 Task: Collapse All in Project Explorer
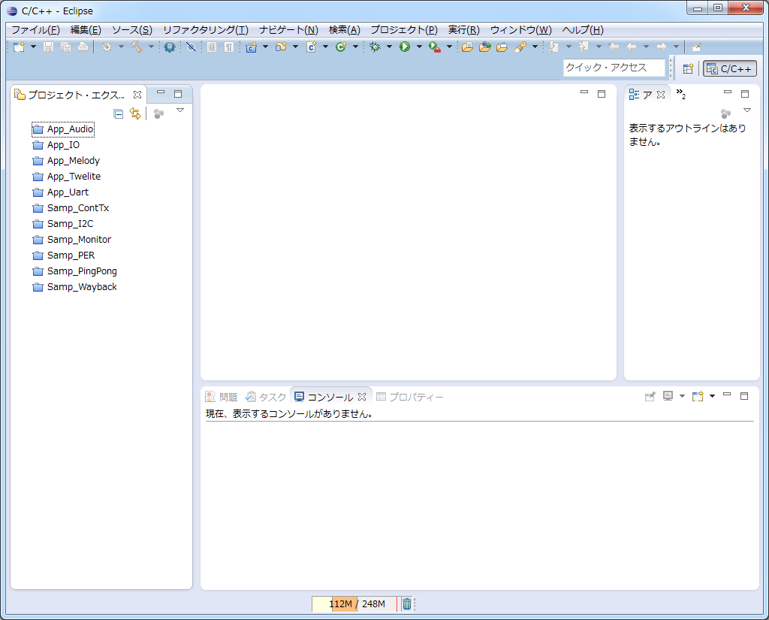(118, 114)
